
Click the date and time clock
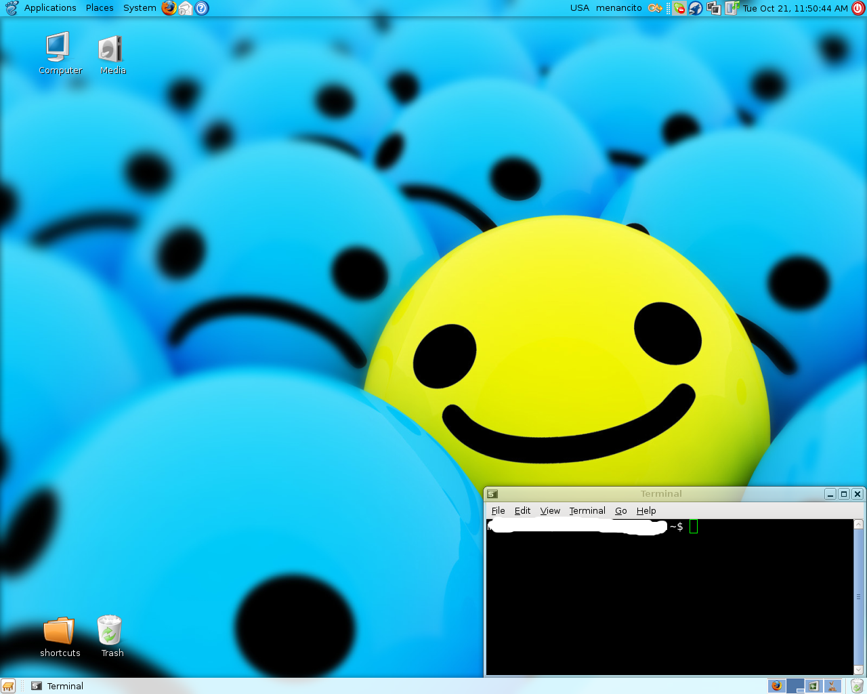point(795,8)
